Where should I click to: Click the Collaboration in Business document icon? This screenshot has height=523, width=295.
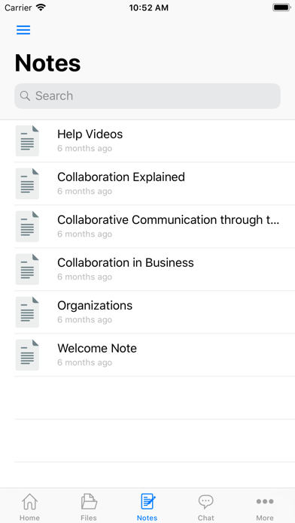(x=27, y=270)
